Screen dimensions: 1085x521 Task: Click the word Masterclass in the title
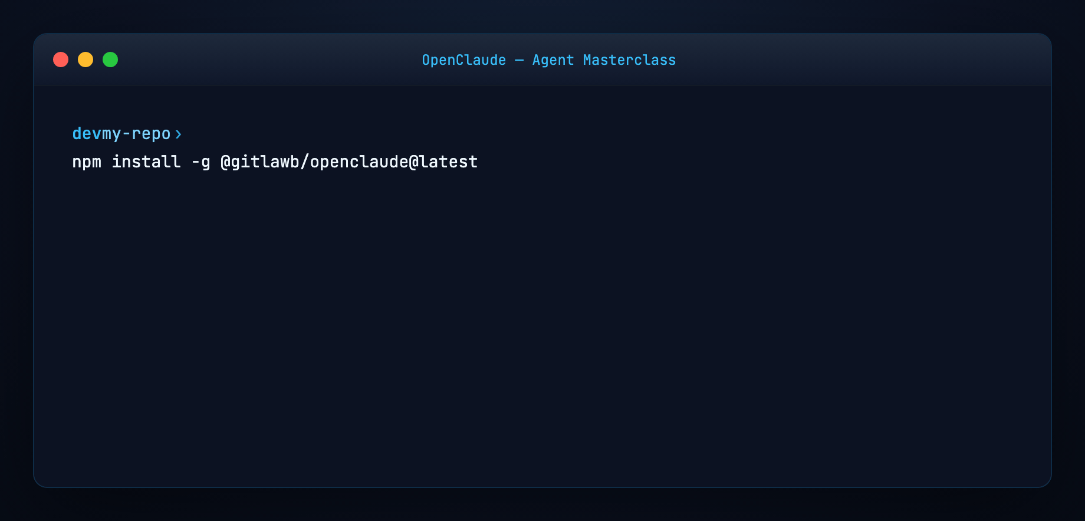point(629,60)
